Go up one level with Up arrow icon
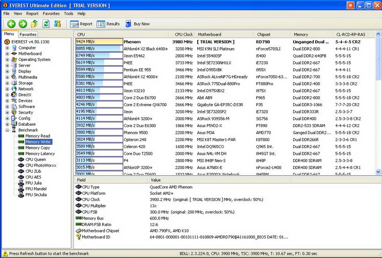The height and width of the screenshot is (258, 382). tap(34, 24)
